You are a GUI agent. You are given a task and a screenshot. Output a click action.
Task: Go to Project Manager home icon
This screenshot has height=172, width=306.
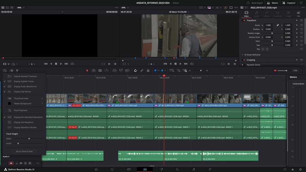coord(292,170)
